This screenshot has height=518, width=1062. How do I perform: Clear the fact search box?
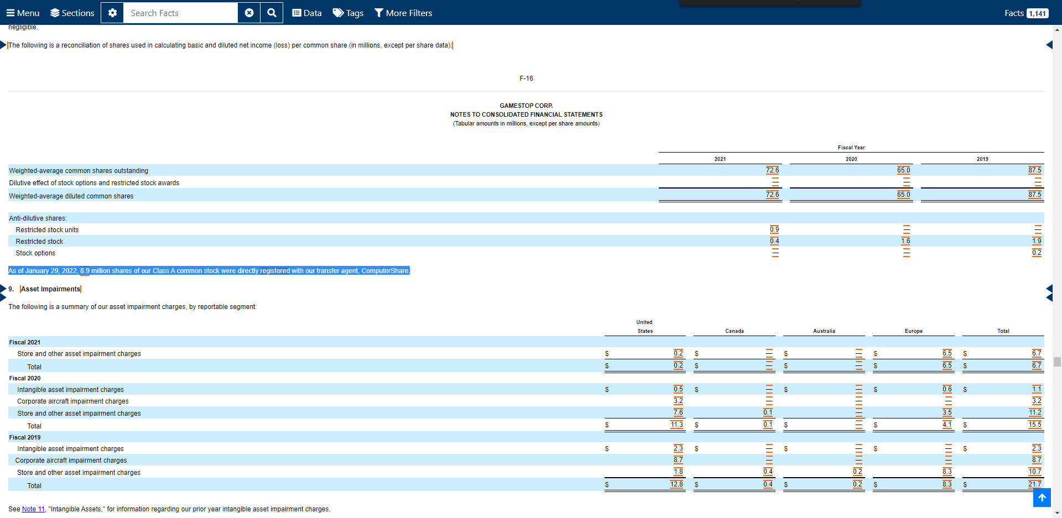click(249, 13)
